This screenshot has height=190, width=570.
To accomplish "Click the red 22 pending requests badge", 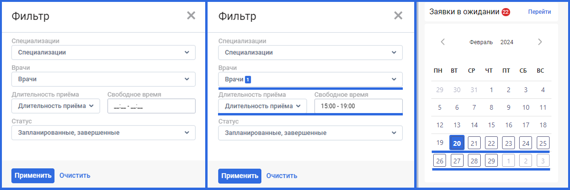I will (505, 12).
